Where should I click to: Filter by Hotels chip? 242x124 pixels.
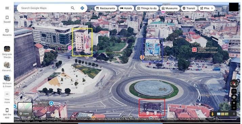click(126, 8)
